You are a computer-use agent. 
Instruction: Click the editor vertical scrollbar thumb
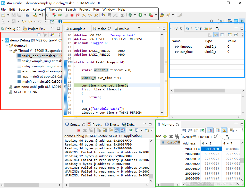pyautogui.click(x=162, y=60)
